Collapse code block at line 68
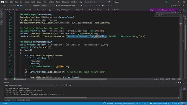This screenshot has width=187, height=105. pos(15,50)
